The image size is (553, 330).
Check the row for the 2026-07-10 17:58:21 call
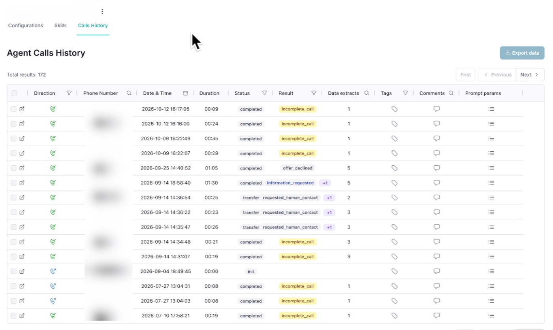[x=14, y=316]
